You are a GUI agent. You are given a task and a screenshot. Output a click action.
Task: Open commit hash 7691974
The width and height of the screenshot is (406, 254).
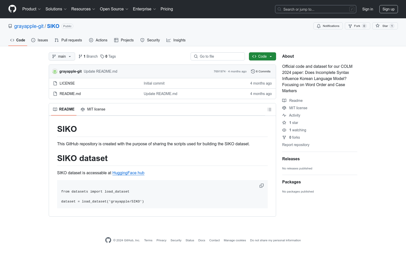219,71
